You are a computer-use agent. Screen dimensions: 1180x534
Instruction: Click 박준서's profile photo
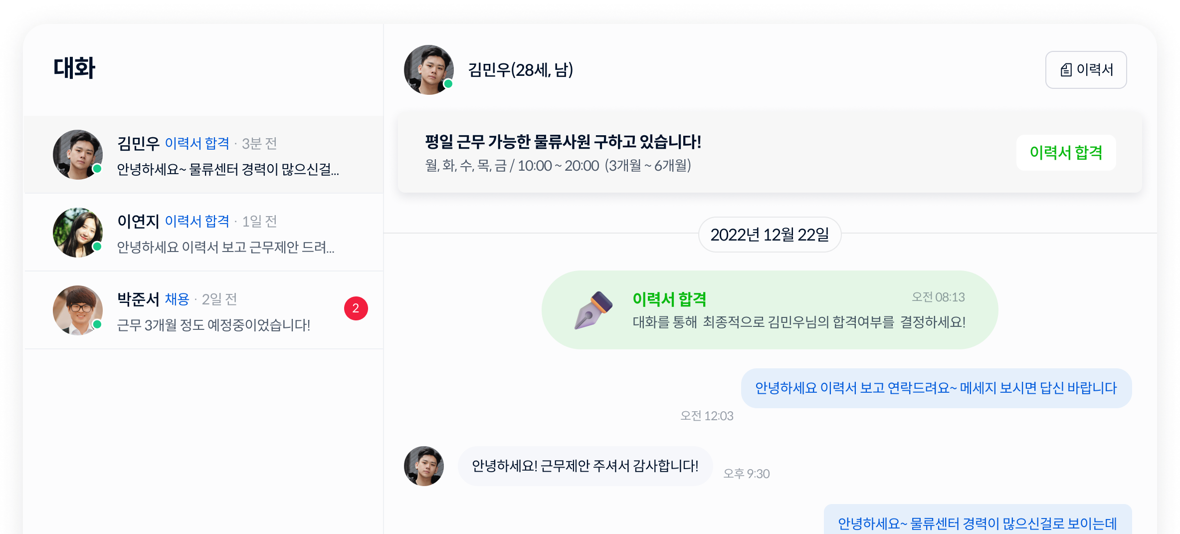[78, 310]
